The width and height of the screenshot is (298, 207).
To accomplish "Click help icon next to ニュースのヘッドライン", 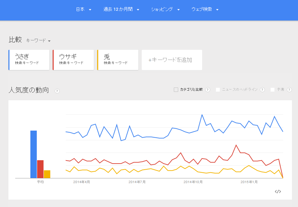I will (x=262, y=90).
